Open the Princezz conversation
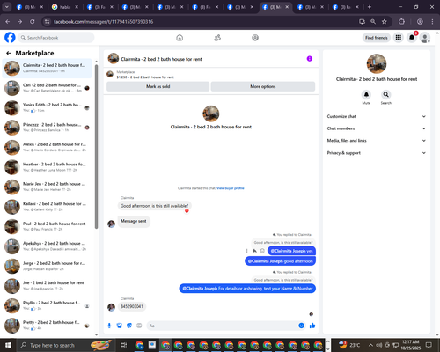440x352 pixels. [47, 128]
